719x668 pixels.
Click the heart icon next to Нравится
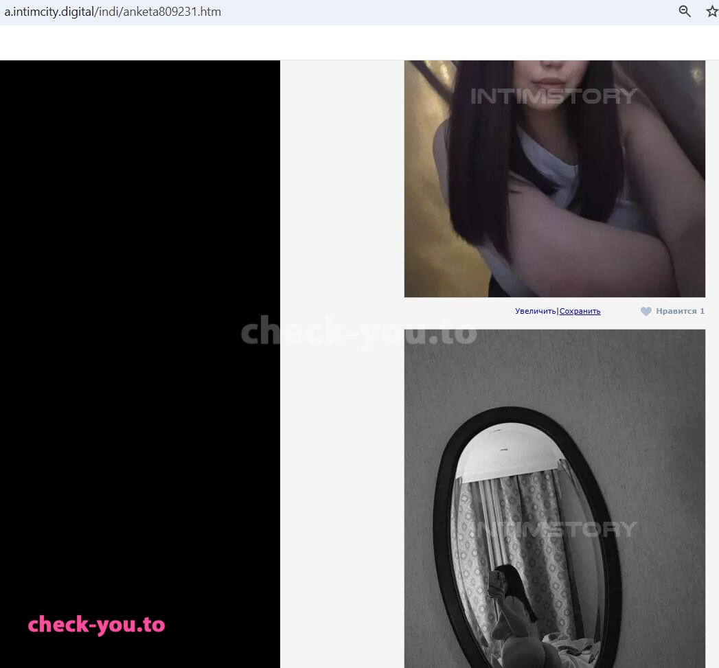[x=646, y=311]
